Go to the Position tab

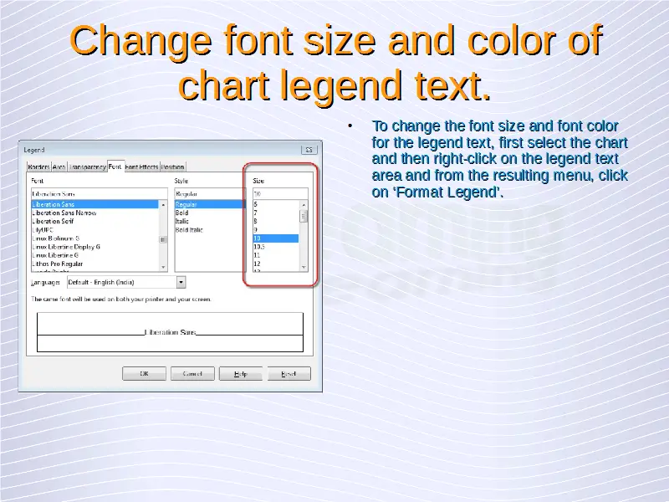pyautogui.click(x=173, y=166)
